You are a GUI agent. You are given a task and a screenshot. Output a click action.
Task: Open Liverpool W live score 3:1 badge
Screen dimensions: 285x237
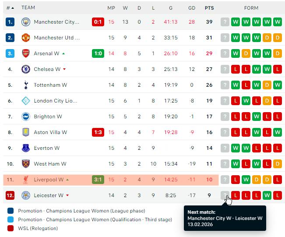98,180
